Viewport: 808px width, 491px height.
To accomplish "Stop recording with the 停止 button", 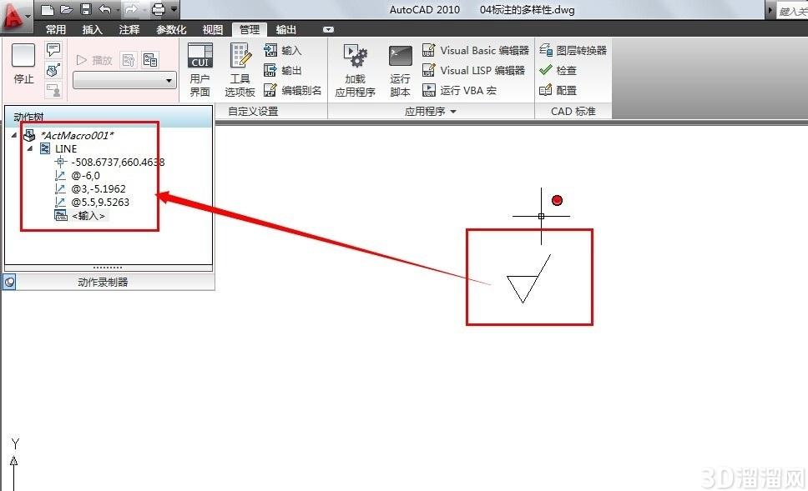I will click(x=23, y=64).
